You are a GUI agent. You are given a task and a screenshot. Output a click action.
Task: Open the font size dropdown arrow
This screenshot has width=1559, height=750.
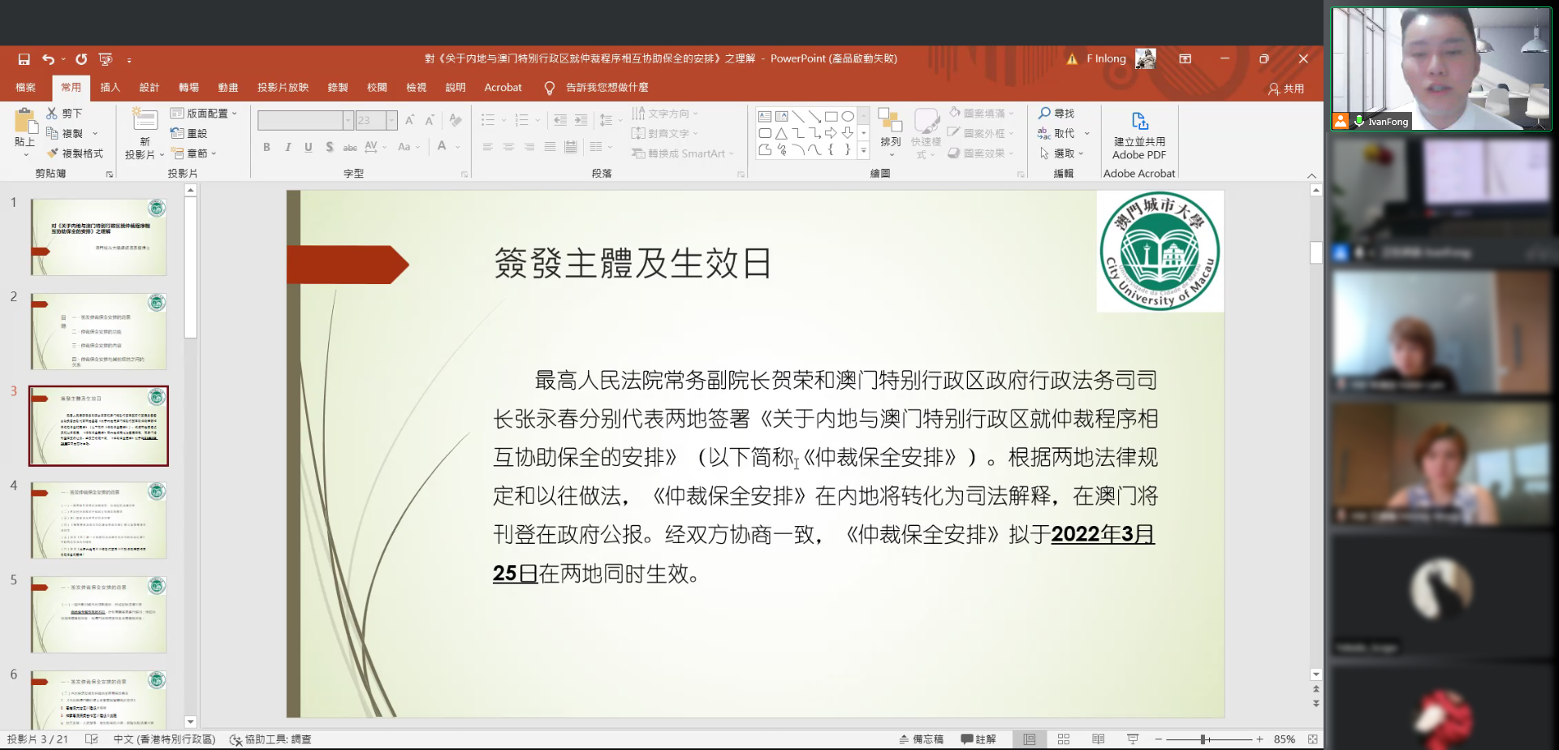click(x=392, y=120)
